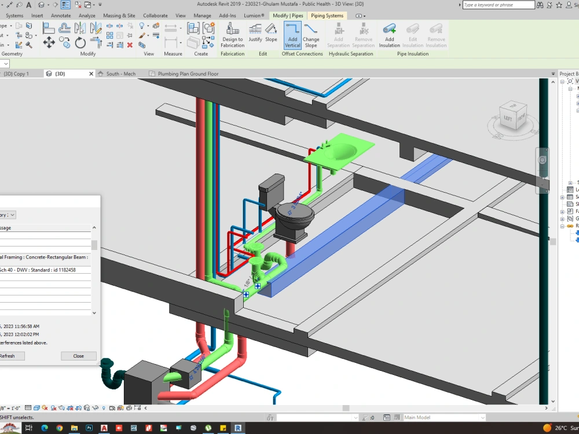Select the Slope edit tool
The width and height of the screenshot is (579, 434).
[x=271, y=33]
